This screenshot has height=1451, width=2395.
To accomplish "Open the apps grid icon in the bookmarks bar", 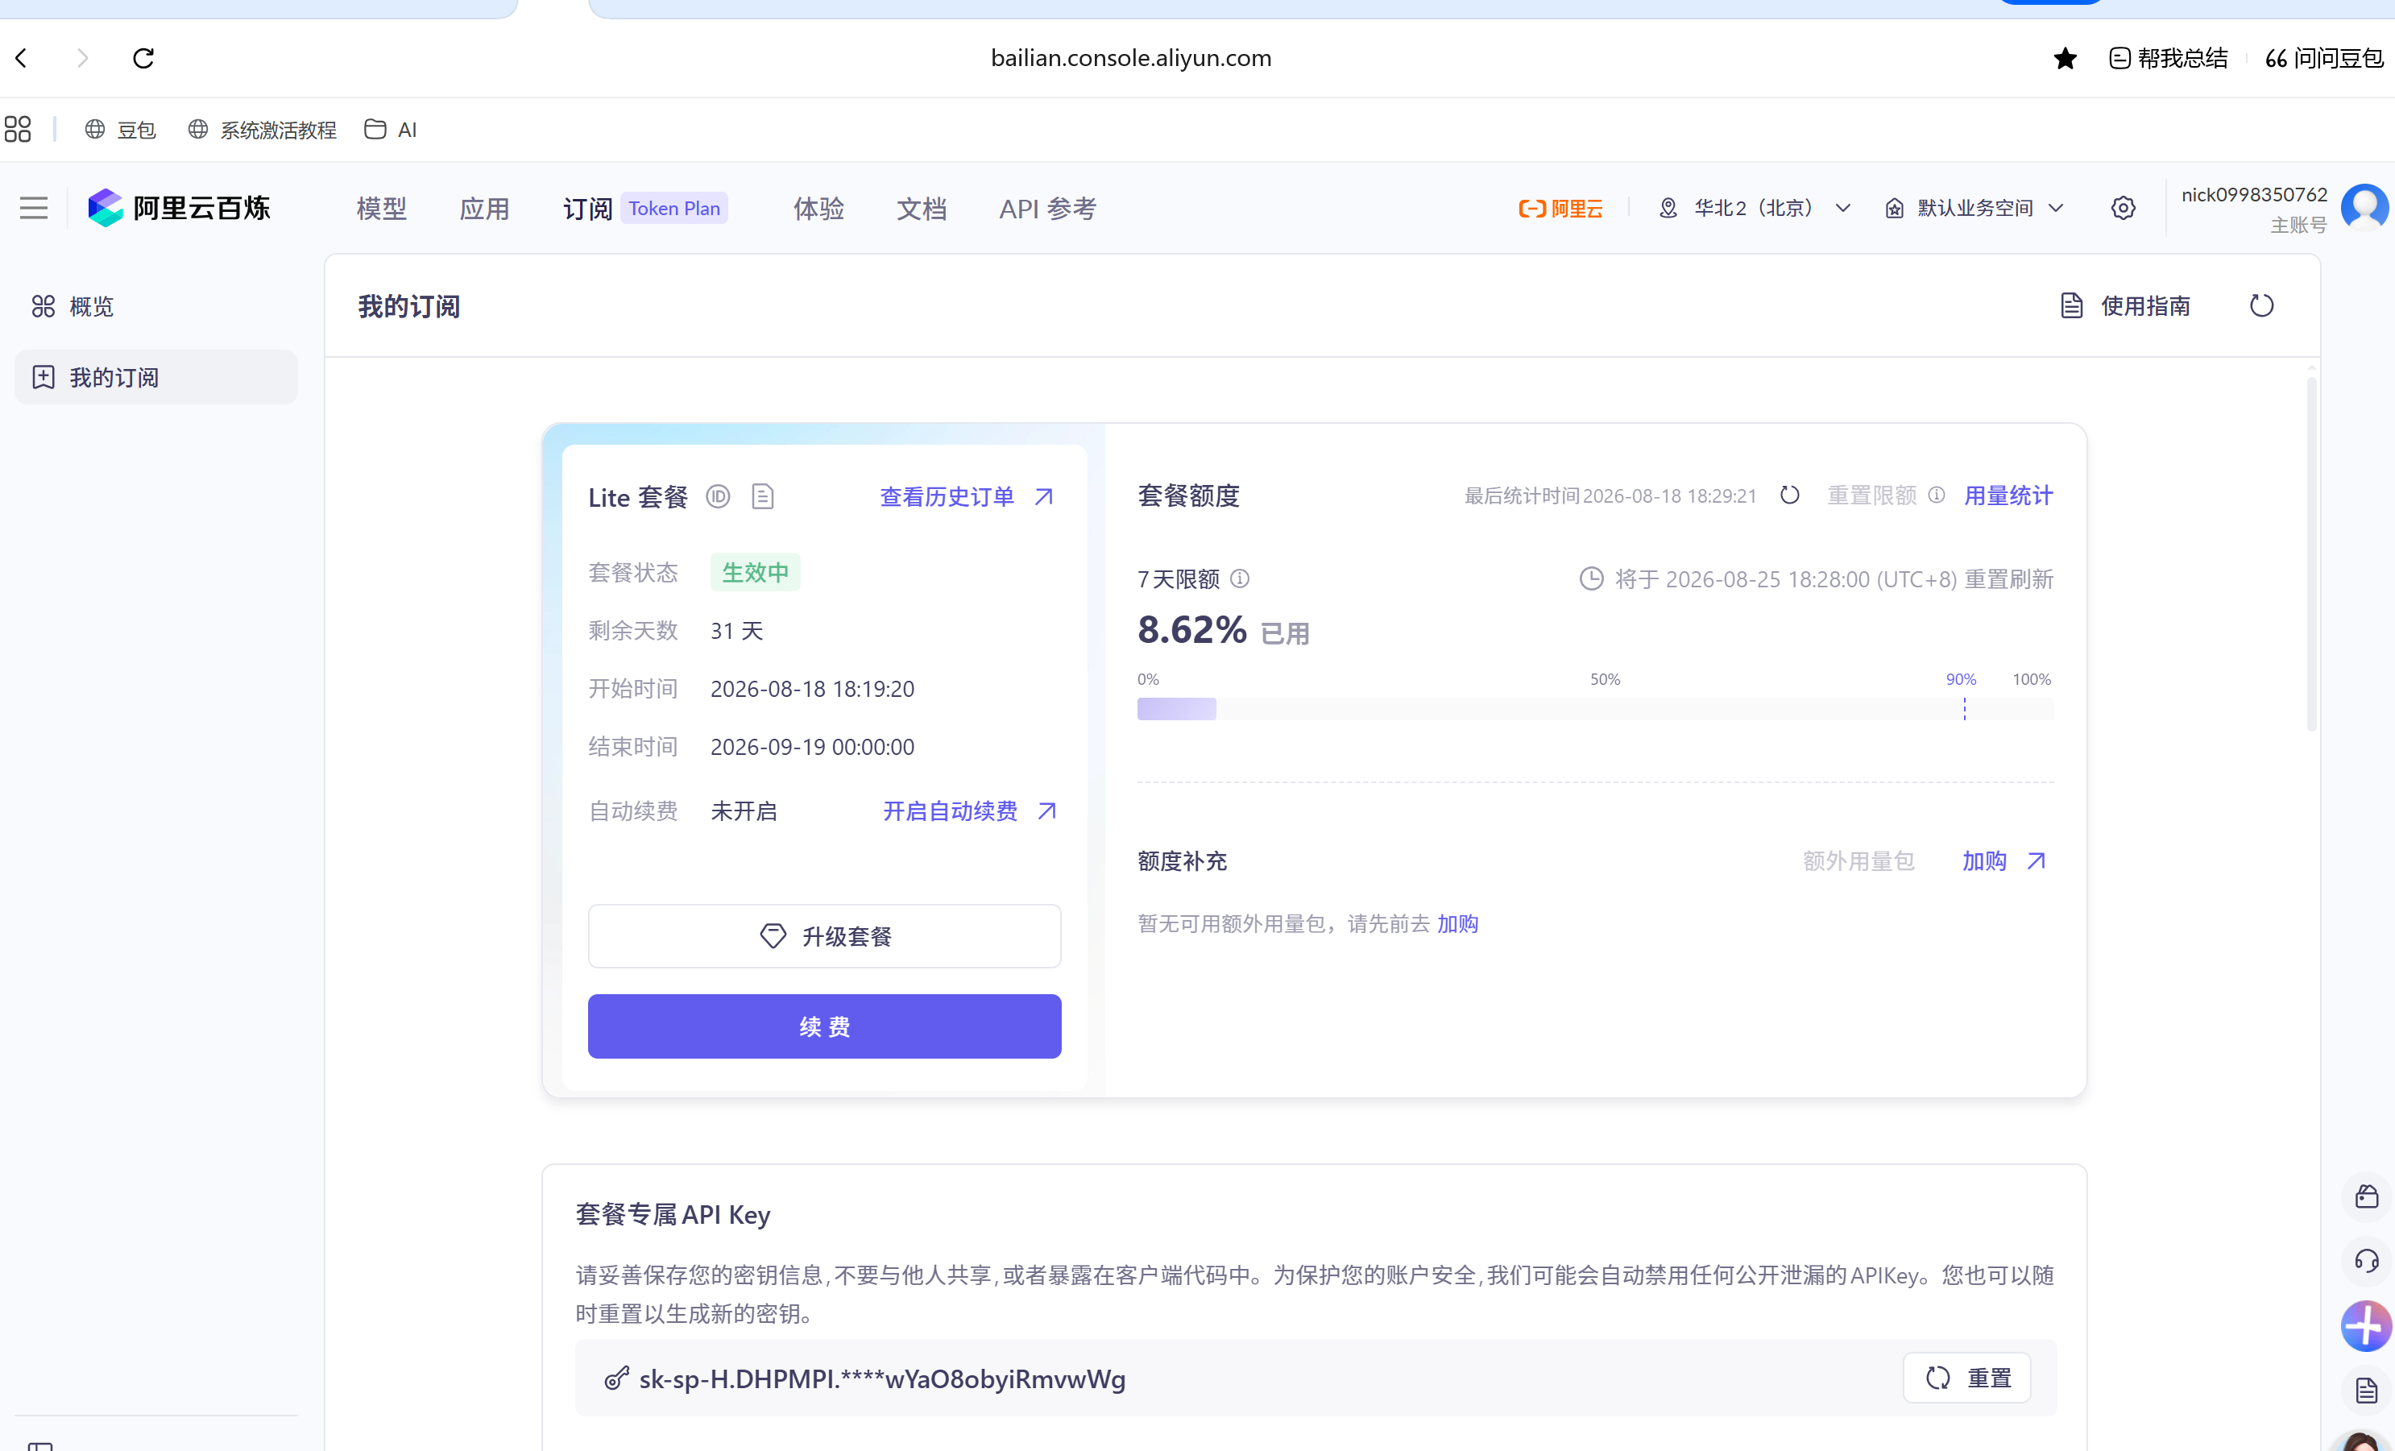I will tap(18, 129).
